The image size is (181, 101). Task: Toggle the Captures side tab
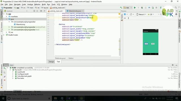1,39
